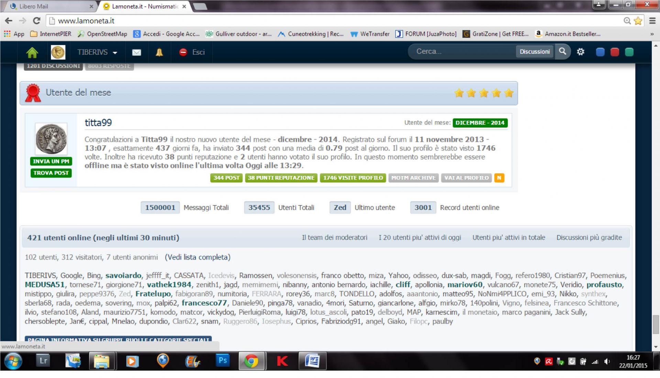Open the I 20 utenti piu' attivi di oggi tab
Image resolution: width=660 pixels, height=378 pixels.
tap(420, 237)
